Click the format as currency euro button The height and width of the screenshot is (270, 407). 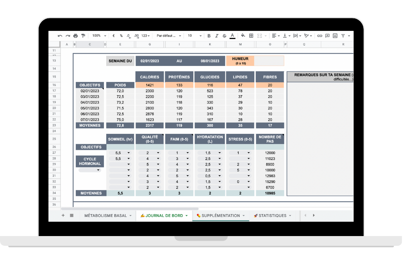[x=113, y=36]
